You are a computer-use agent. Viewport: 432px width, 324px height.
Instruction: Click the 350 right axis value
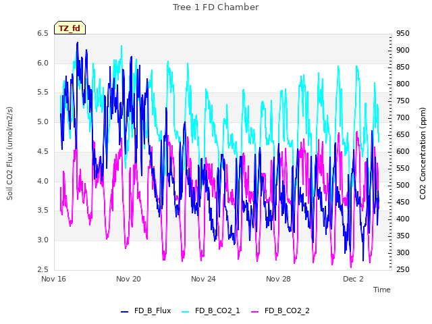point(403,236)
